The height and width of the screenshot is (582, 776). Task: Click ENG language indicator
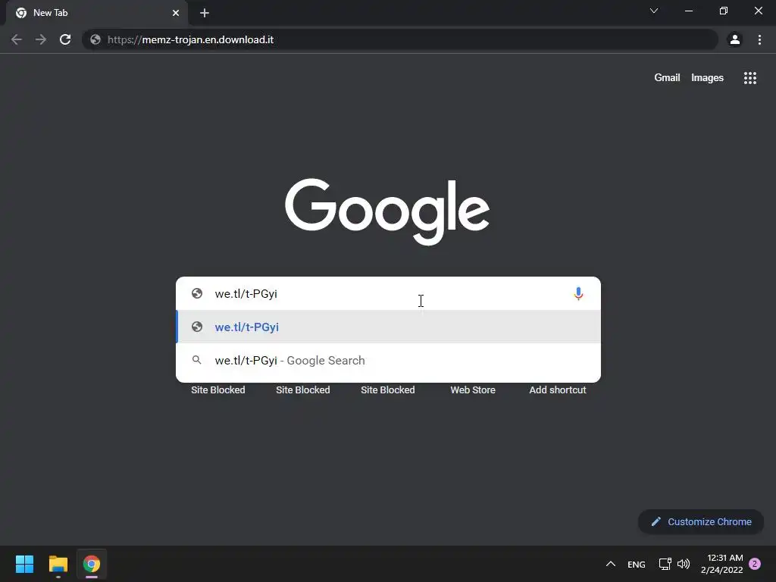[x=637, y=565]
